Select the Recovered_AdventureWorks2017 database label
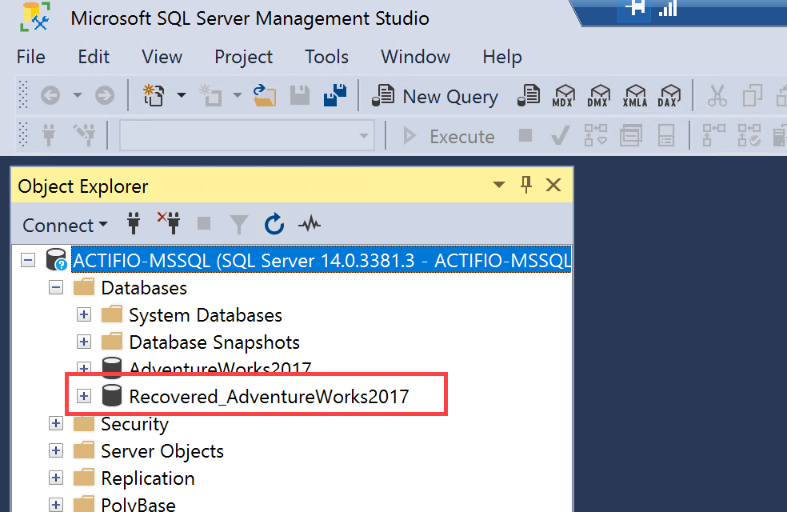 [x=269, y=396]
